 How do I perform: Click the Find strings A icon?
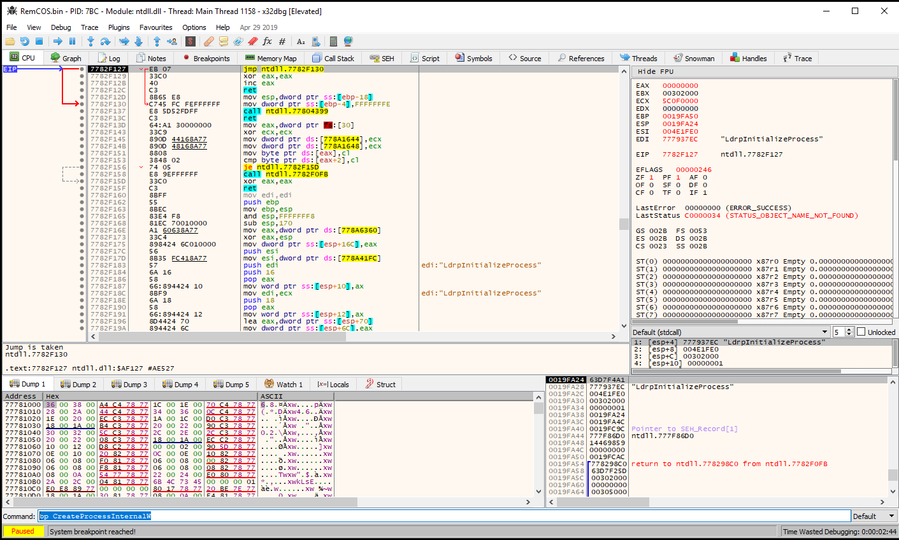301,41
